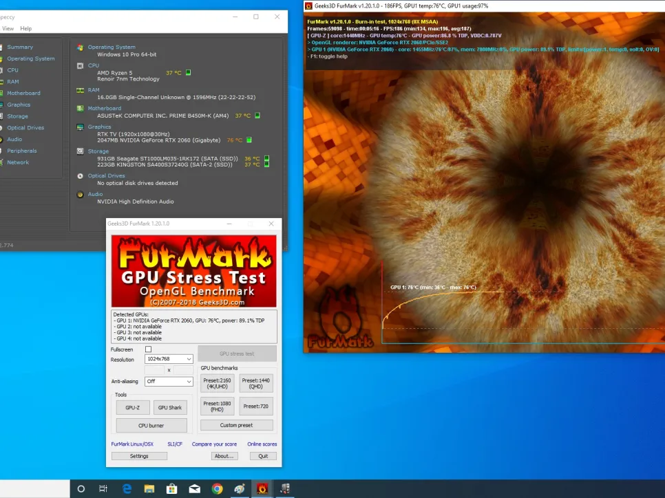Follow the FurMark Linux/OSX link
This screenshot has height=498, width=665.
click(x=132, y=444)
